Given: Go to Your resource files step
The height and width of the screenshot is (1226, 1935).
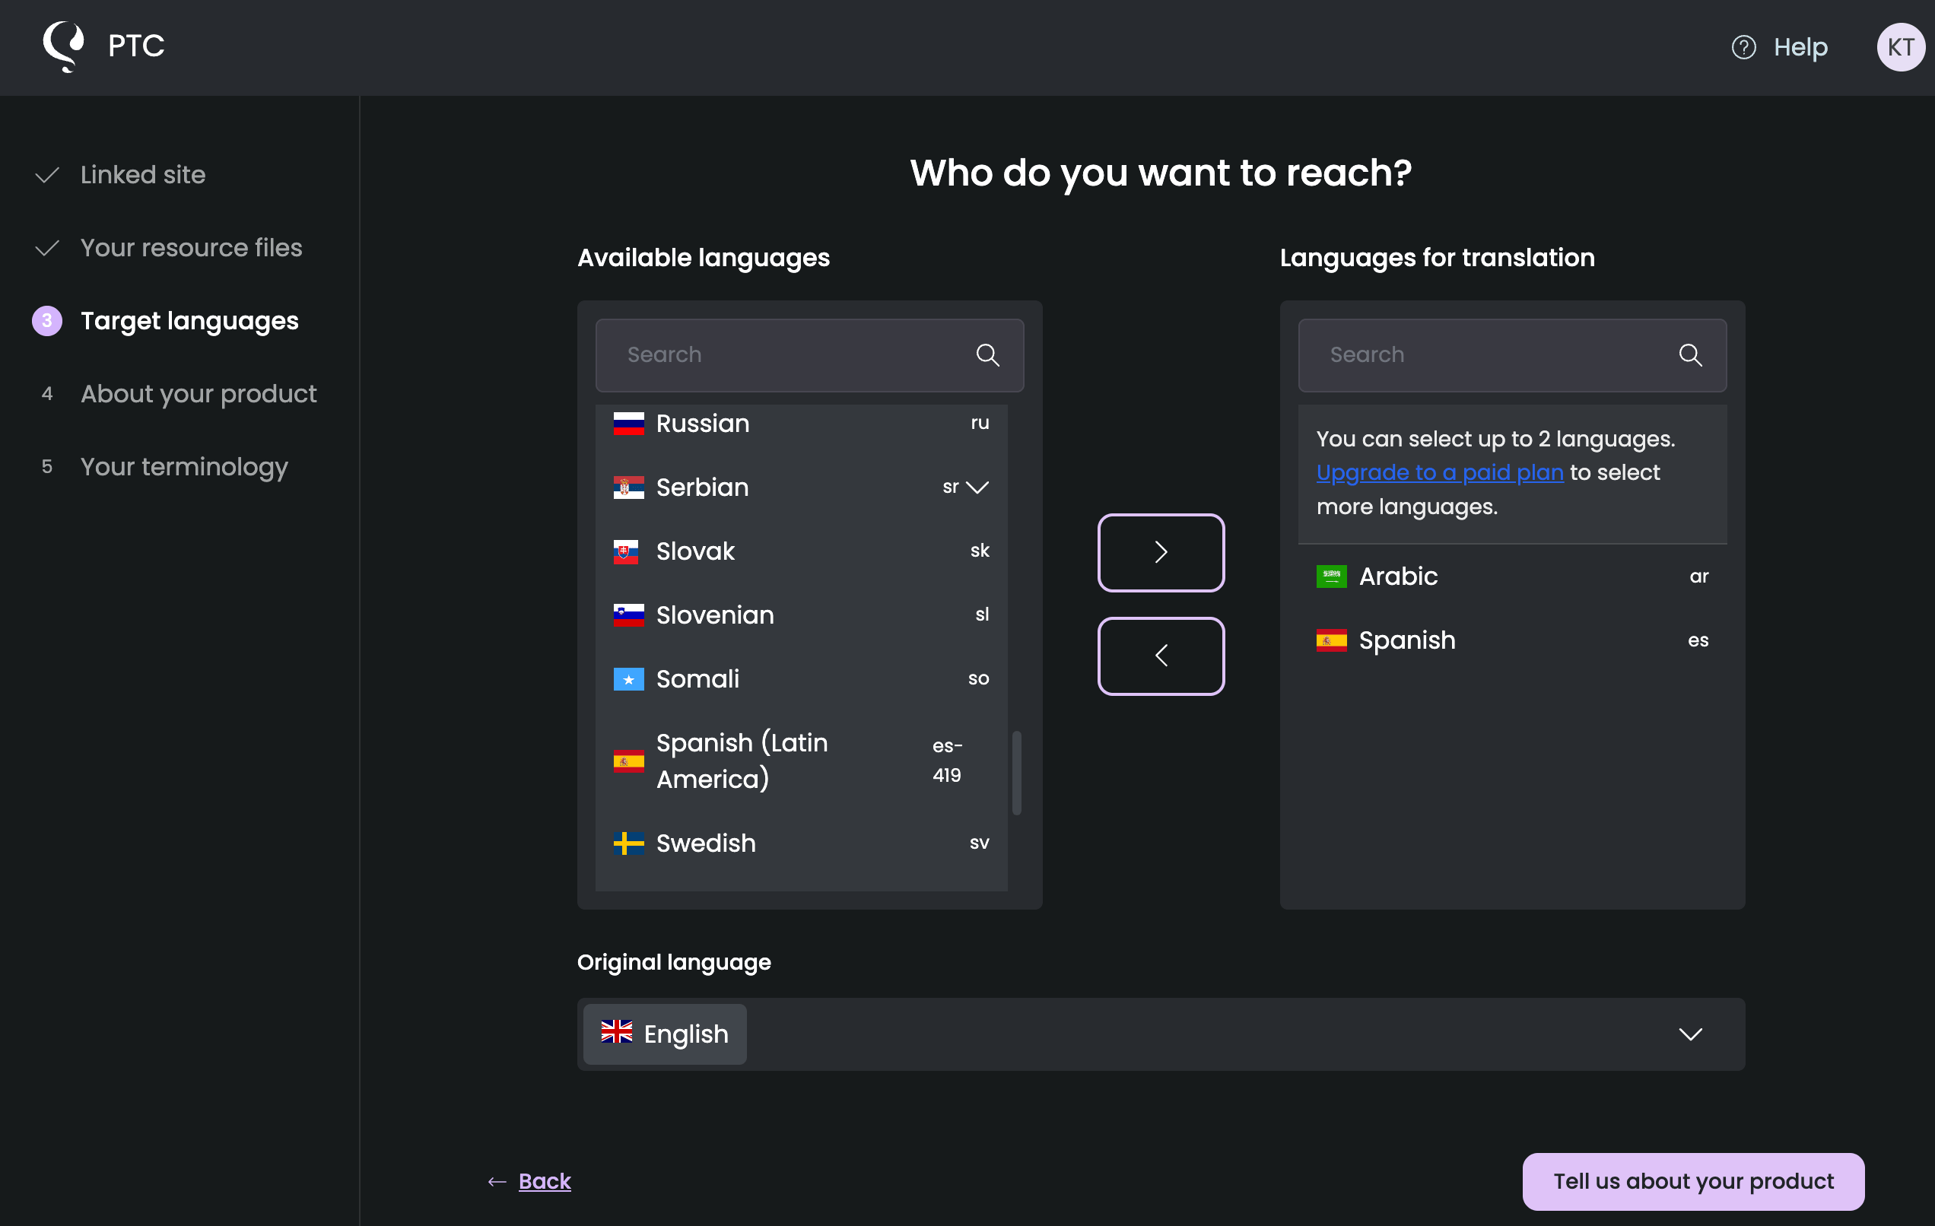Looking at the screenshot, I should [x=191, y=248].
